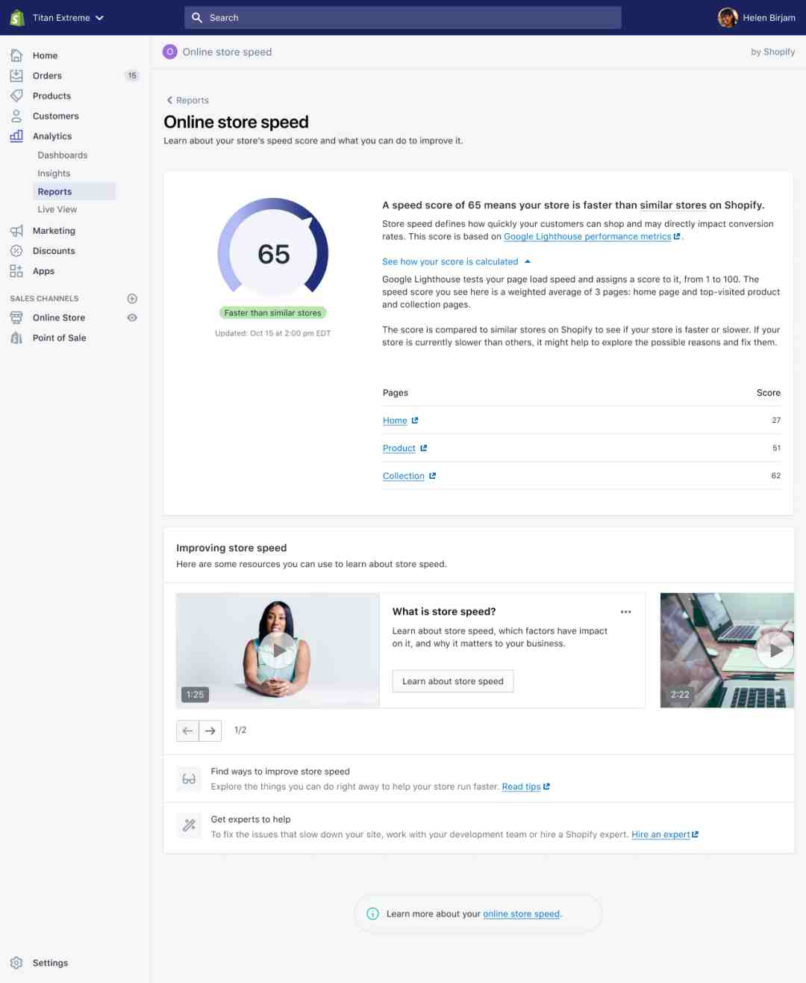This screenshot has height=983, width=806.
Task: Click the glasses icon beside Find ways
Action: 189,779
